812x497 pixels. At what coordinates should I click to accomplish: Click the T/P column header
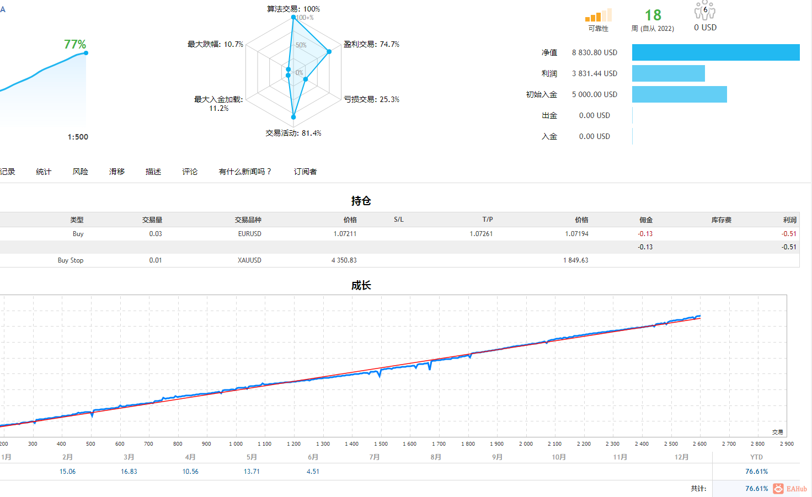click(x=488, y=220)
